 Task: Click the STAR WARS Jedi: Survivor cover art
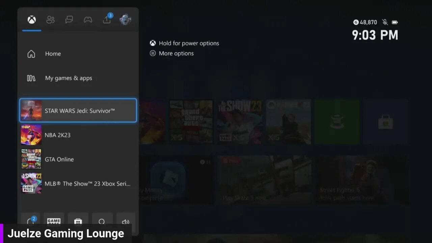pos(31,110)
